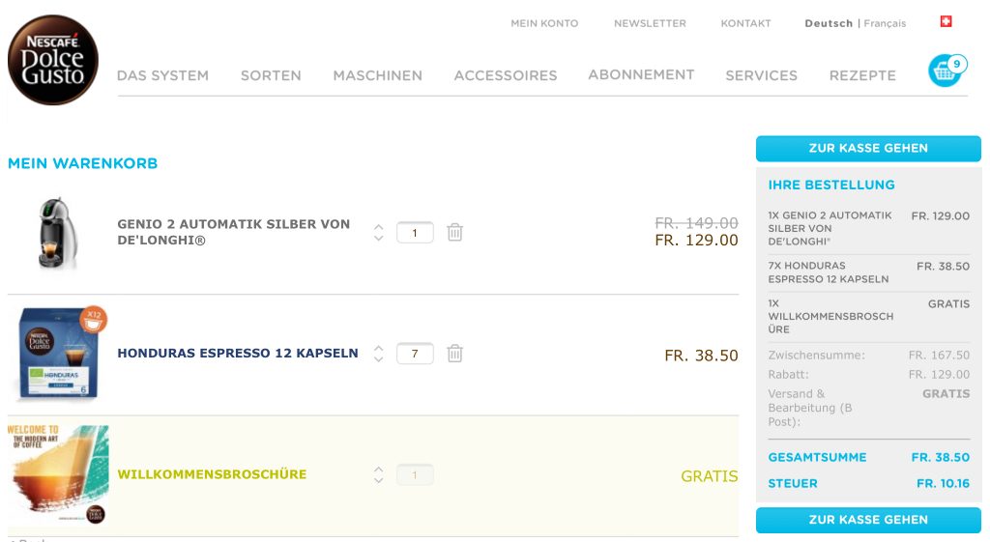Increase Honduras Espresso quantity with up arrow

(x=379, y=349)
